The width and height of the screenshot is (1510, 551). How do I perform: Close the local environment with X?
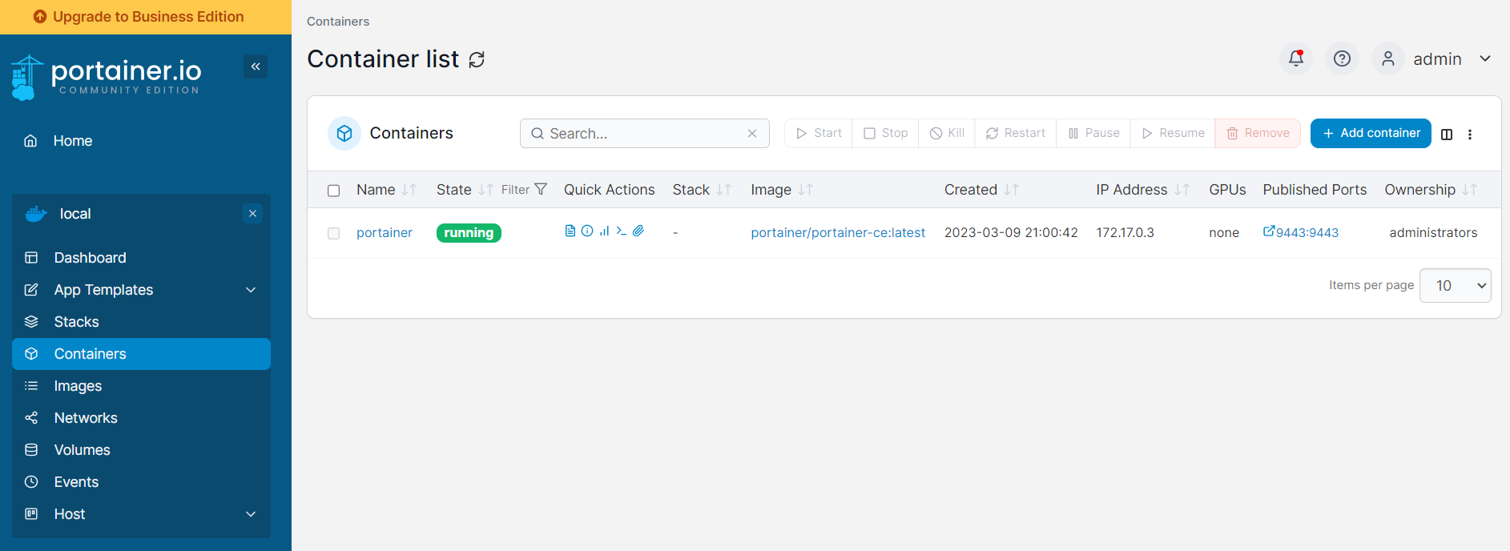(252, 213)
